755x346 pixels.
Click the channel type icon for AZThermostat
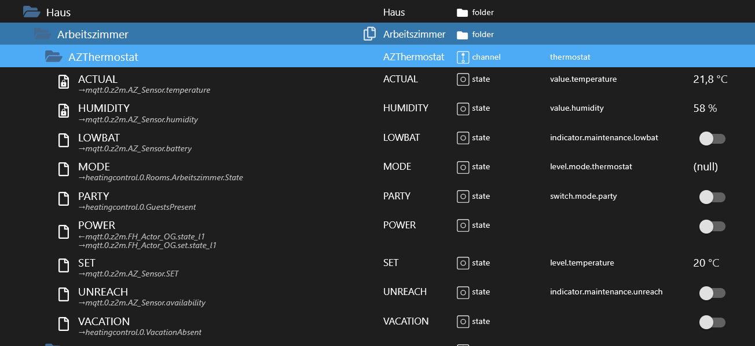click(x=462, y=57)
